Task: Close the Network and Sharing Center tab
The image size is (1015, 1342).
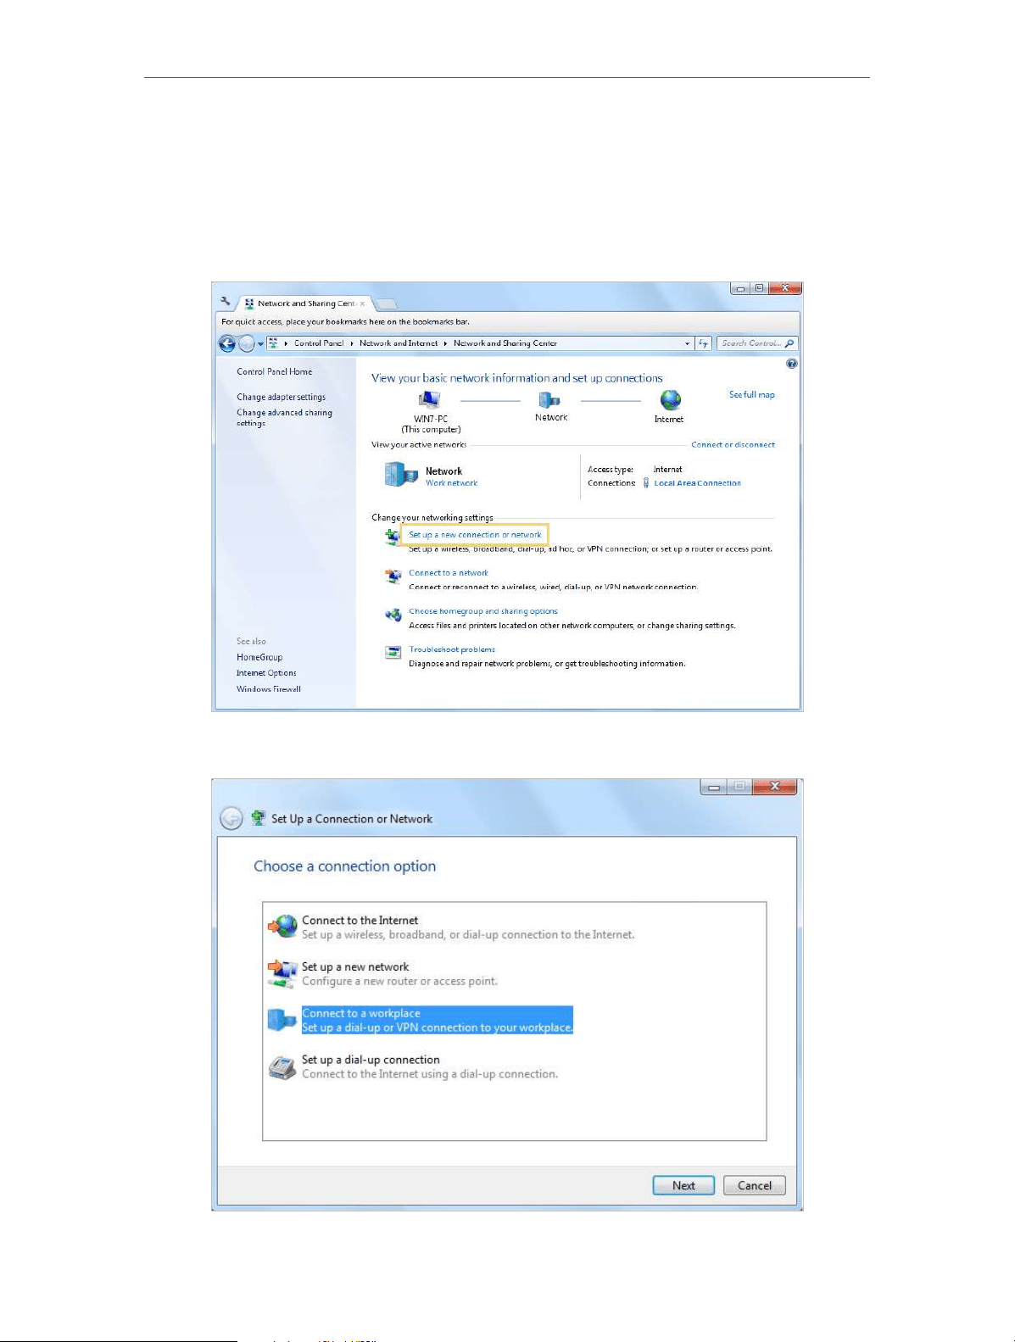Action: coord(362,303)
